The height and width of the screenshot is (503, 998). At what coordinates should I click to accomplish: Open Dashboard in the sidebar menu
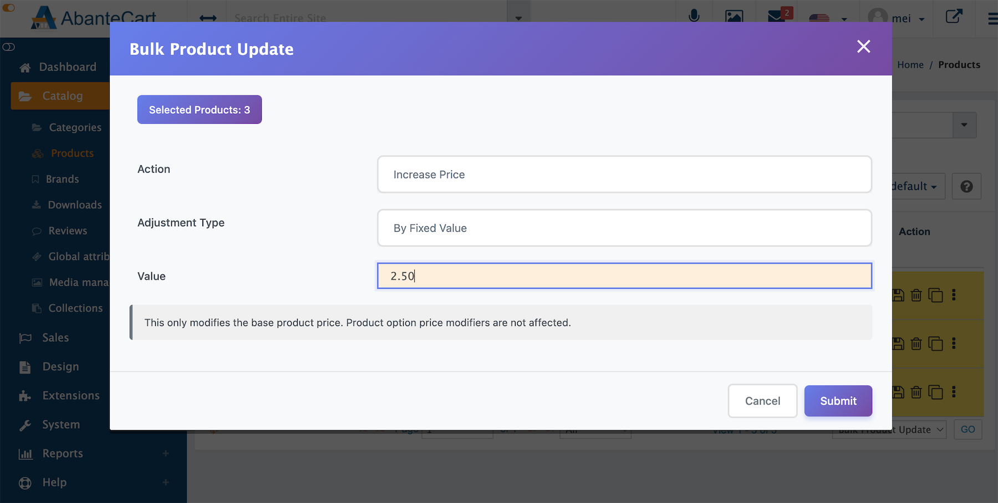pos(67,67)
